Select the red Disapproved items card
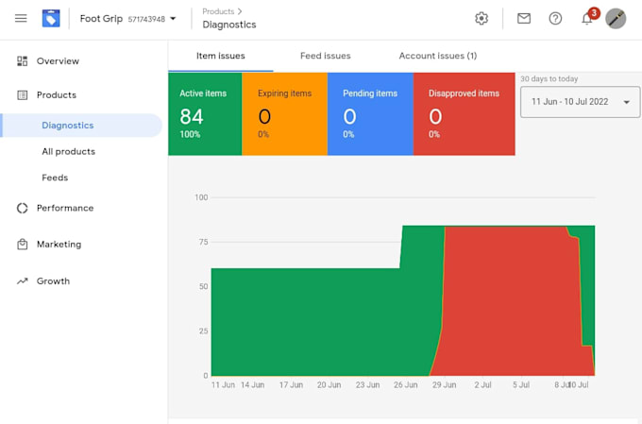The width and height of the screenshot is (642, 424). [464, 114]
